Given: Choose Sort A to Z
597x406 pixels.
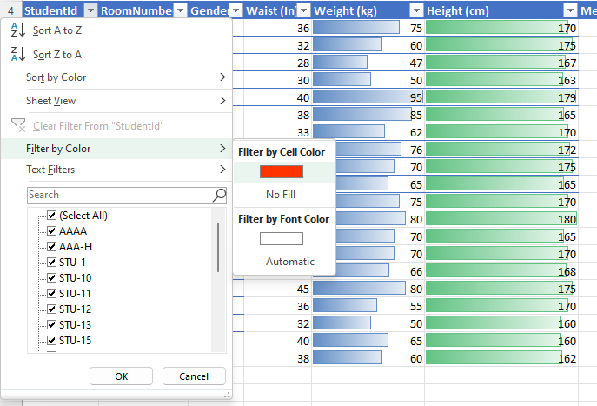Looking at the screenshot, I should click(x=116, y=30).
